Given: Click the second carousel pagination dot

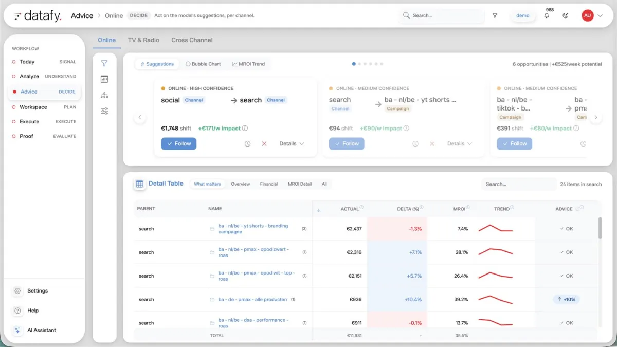Looking at the screenshot, I should (359, 64).
